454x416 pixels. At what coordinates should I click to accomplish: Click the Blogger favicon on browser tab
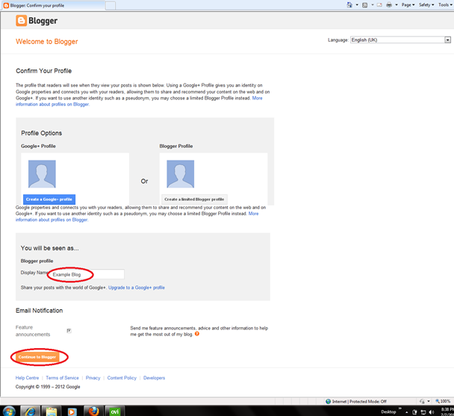pos(6,5)
